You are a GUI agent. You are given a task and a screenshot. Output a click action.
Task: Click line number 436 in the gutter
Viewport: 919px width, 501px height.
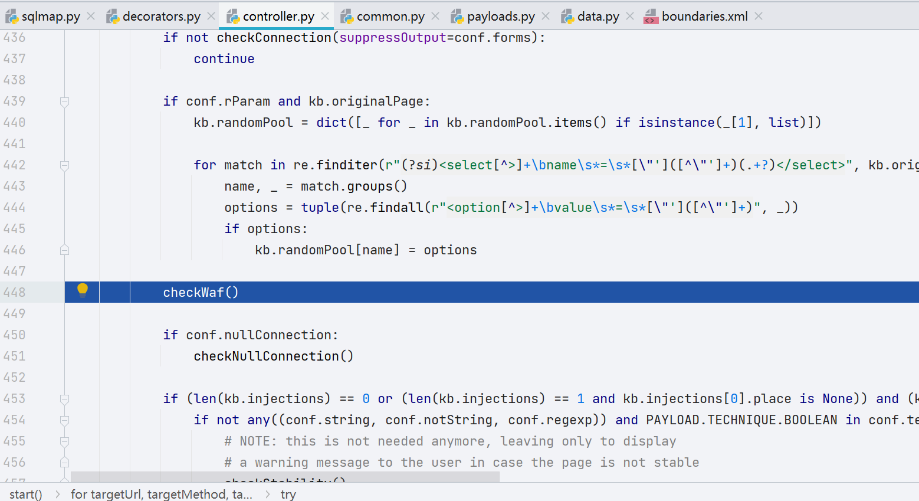pyautogui.click(x=14, y=37)
